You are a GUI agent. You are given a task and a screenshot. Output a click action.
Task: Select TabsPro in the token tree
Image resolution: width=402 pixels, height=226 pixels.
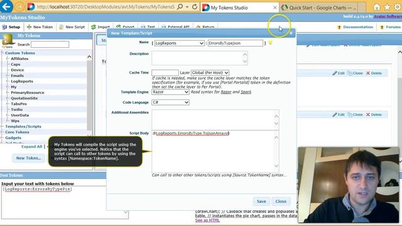tap(19, 104)
